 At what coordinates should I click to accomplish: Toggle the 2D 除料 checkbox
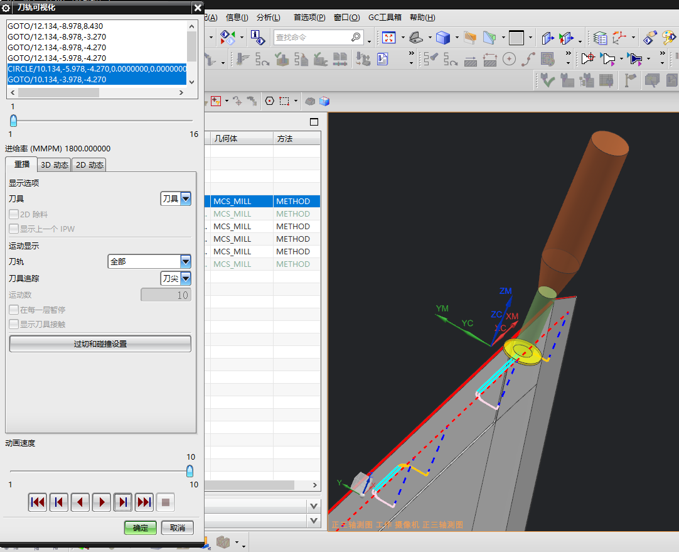point(14,215)
